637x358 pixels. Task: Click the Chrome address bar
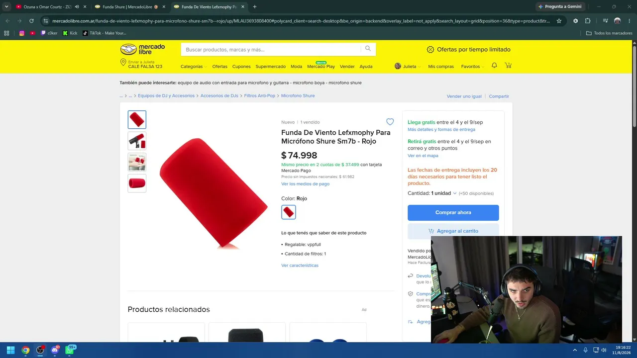(x=301, y=21)
